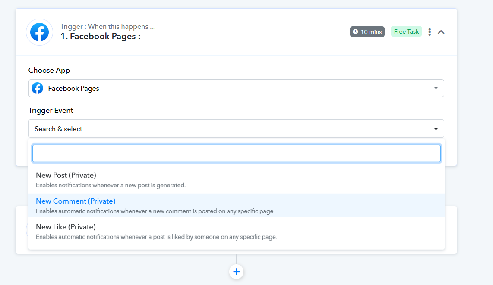Viewport: 493px width, 285px height.
Task: Select New Post (Private) trigger event
Action: pos(237,180)
